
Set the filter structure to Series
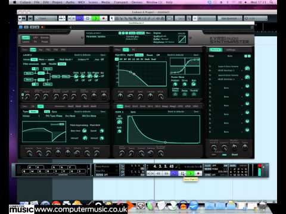62,64
